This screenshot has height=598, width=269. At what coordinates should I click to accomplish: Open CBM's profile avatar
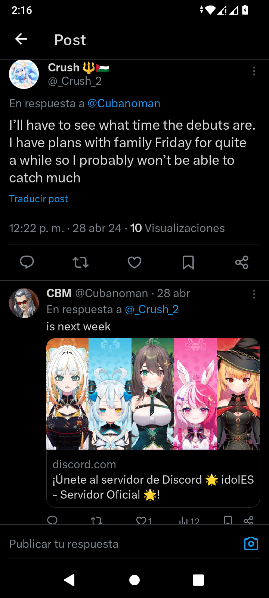(x=24, y=303)
